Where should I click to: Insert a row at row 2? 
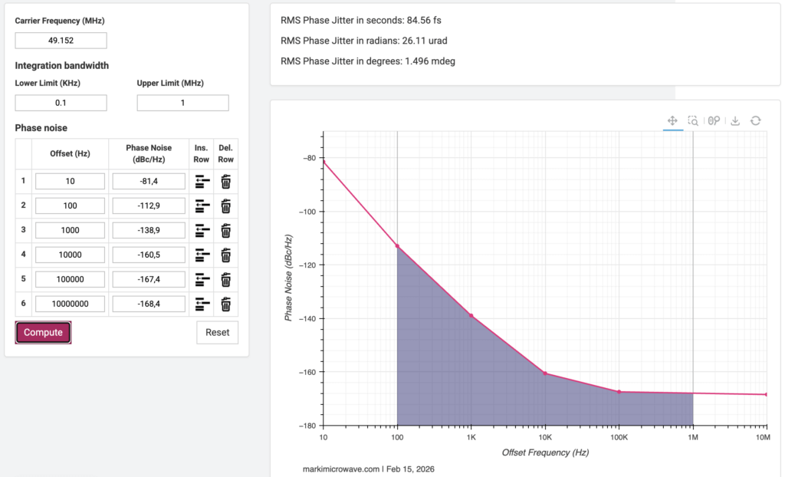click(x=202, y=206)
